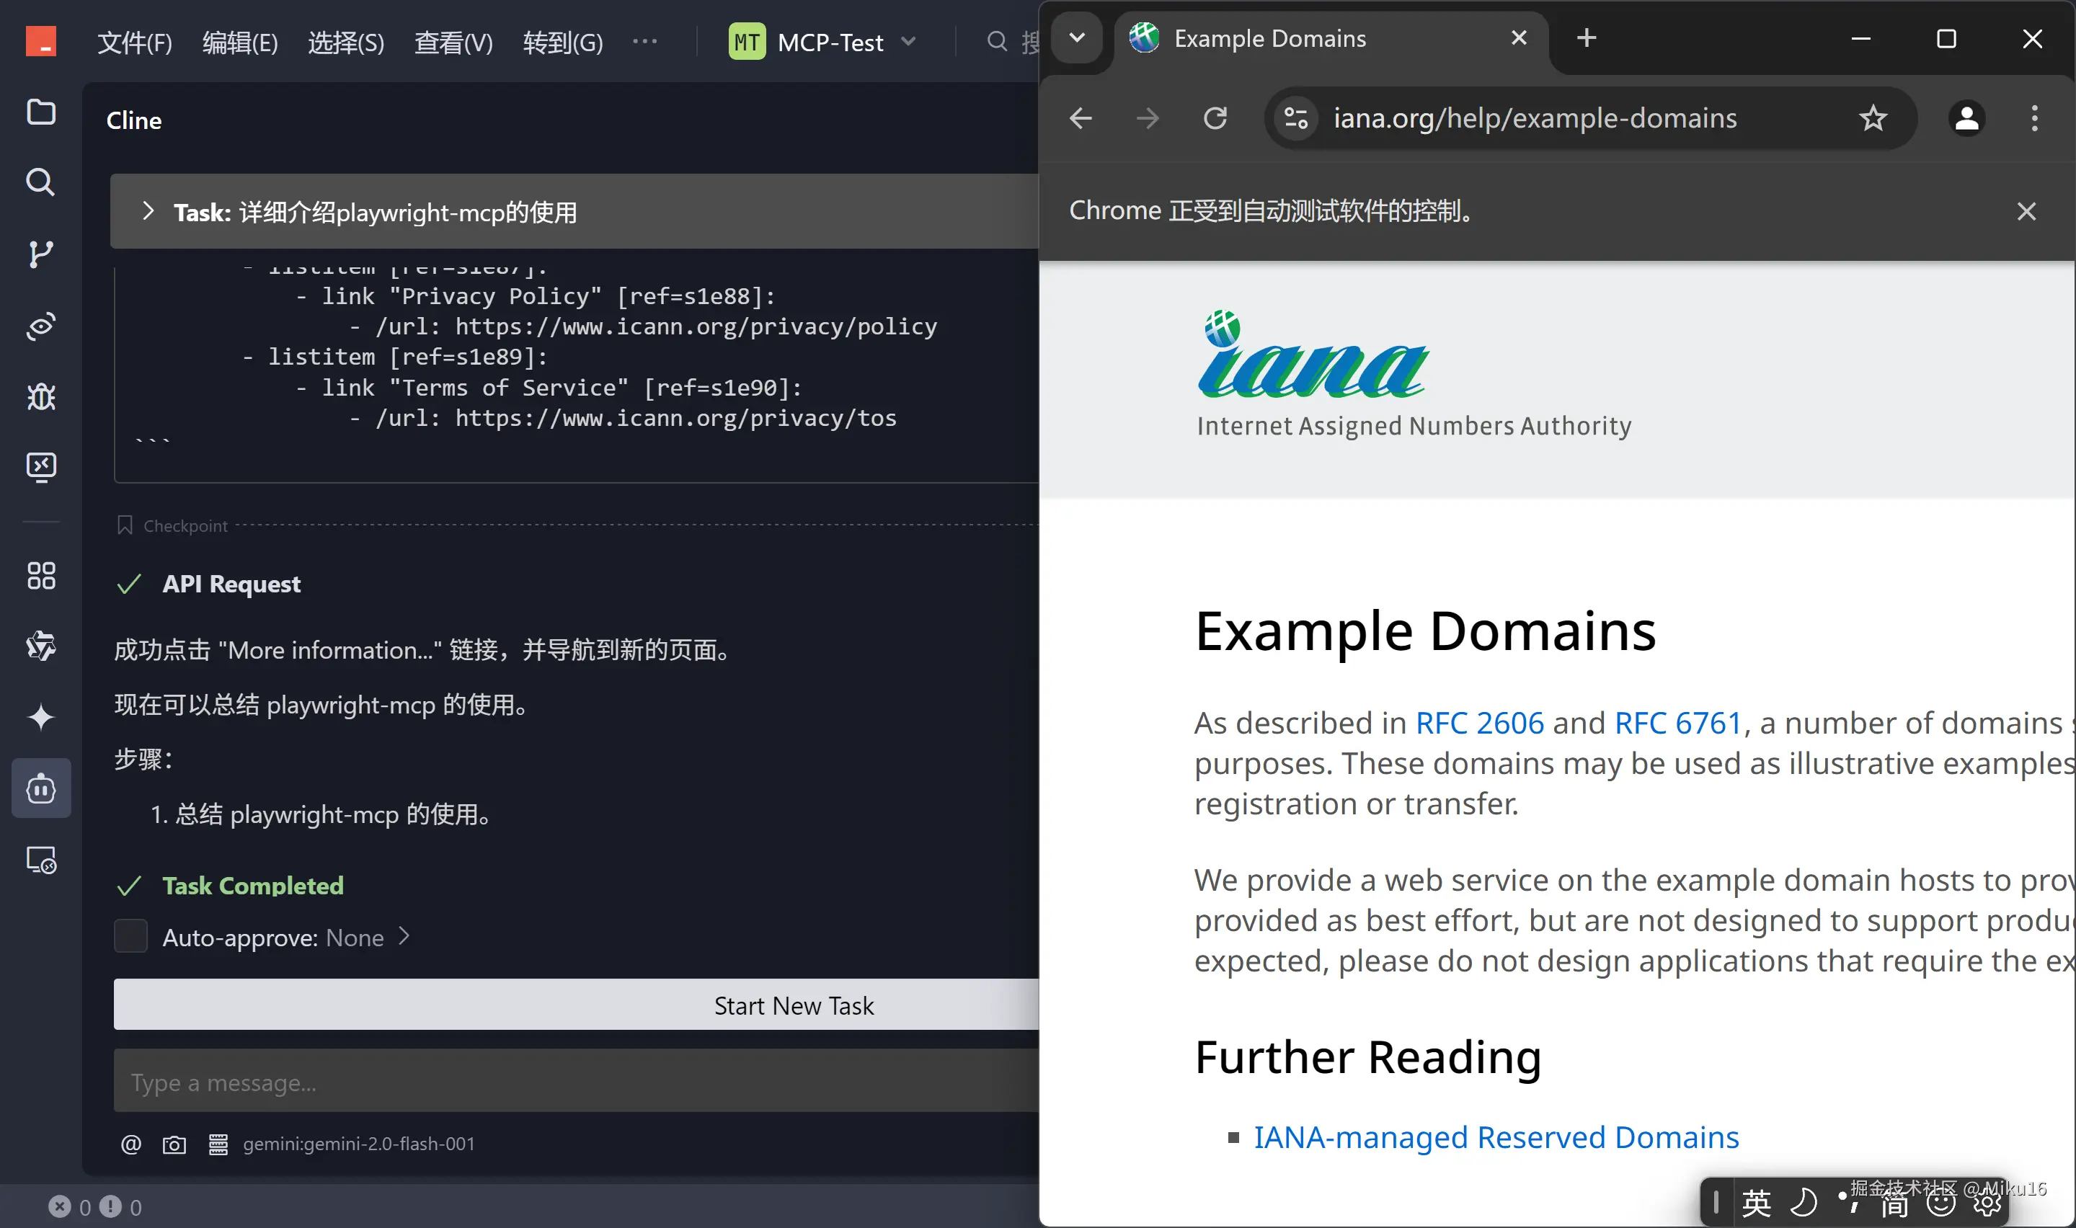Open the Search icon in activity bar
This screenshot has width=2076, height=1228.
(40, 182)
